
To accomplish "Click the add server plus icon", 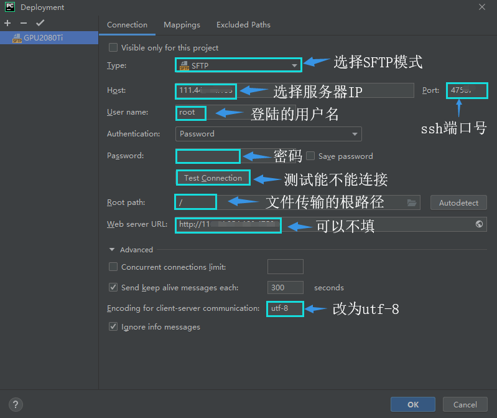I will [7, 23].
